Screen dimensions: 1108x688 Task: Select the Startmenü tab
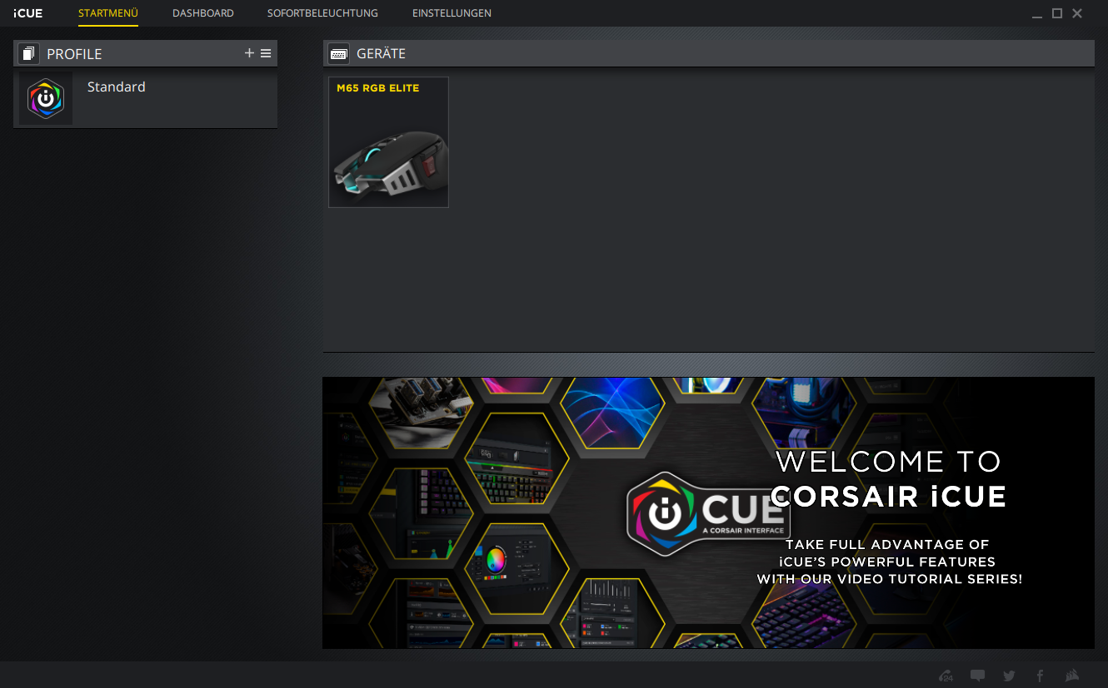point(108,13)
